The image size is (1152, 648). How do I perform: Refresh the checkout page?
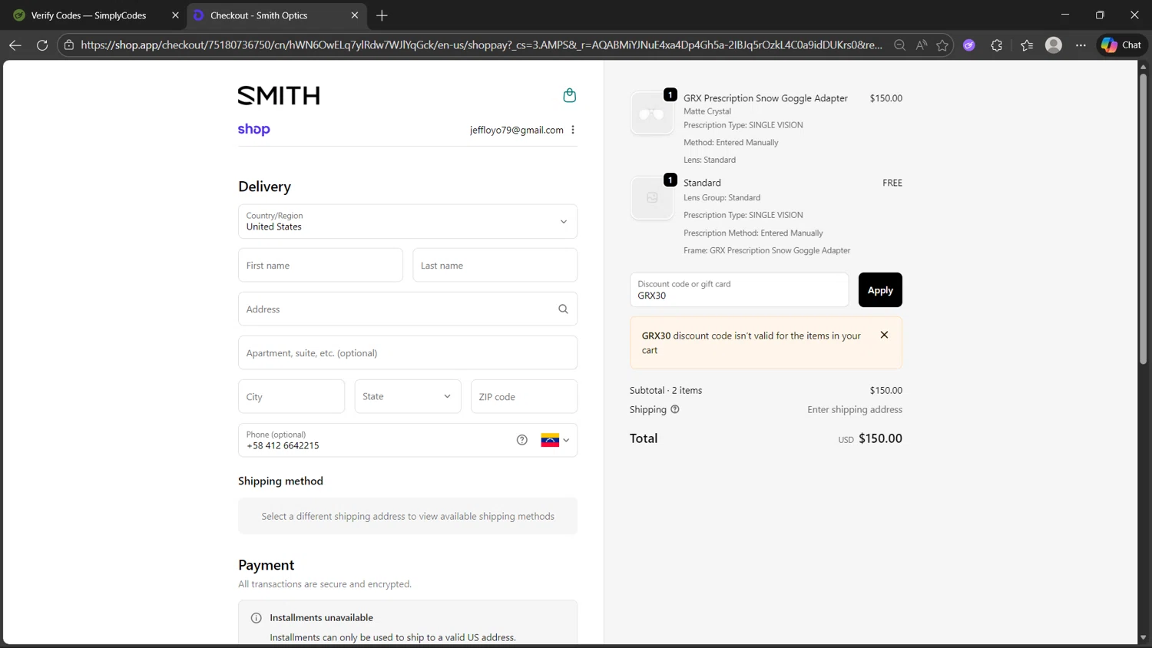click(x=42, y=45)
